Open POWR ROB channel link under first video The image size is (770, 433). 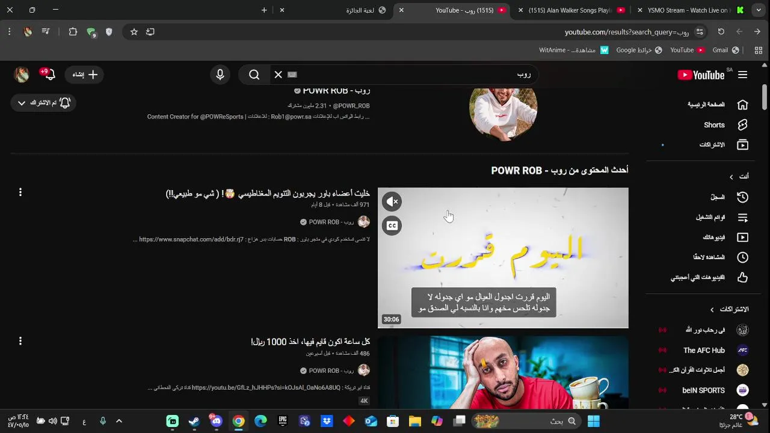pyautogui.click(x=331, y=222)
